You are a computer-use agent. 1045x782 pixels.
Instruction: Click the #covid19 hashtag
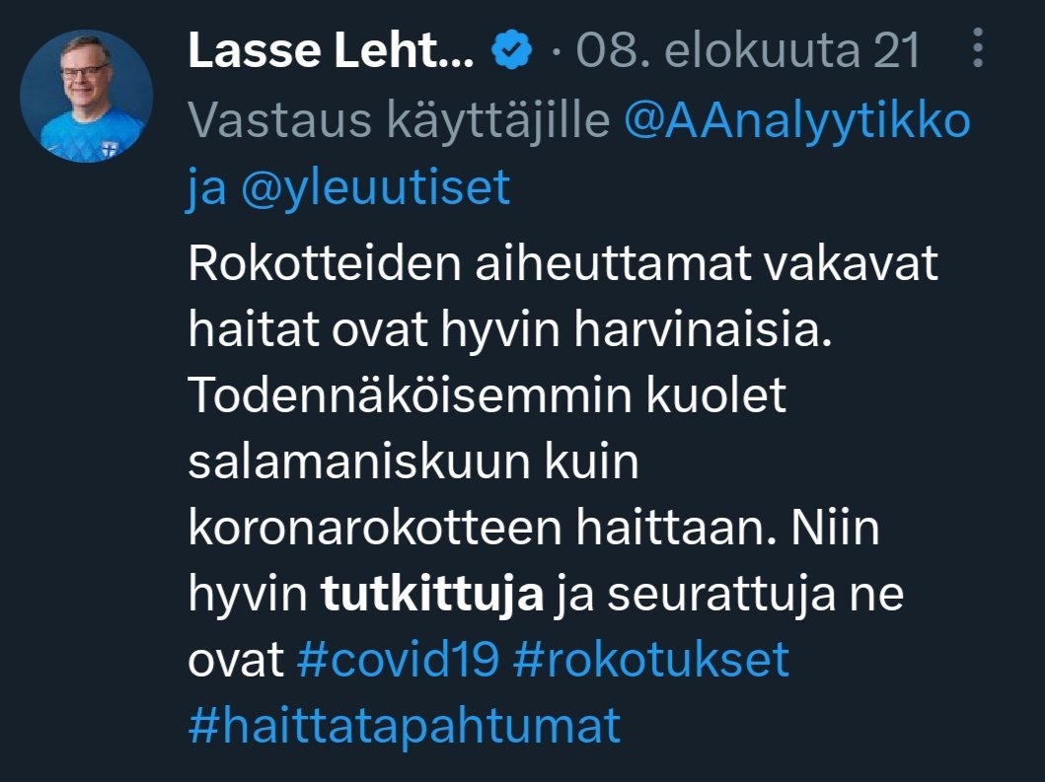click(397, 660)
